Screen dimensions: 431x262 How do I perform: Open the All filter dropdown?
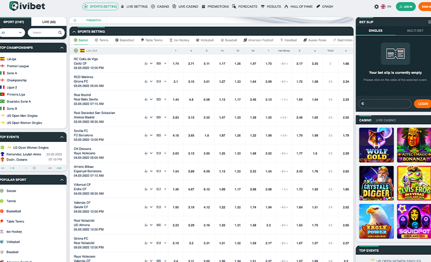tap(12, 33)
